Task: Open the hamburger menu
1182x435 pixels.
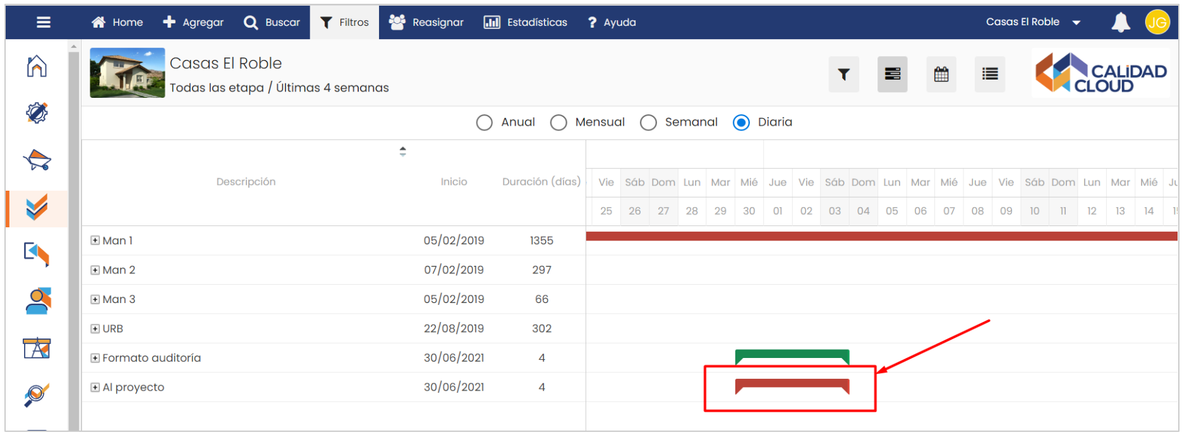Action: pos(44,23)
